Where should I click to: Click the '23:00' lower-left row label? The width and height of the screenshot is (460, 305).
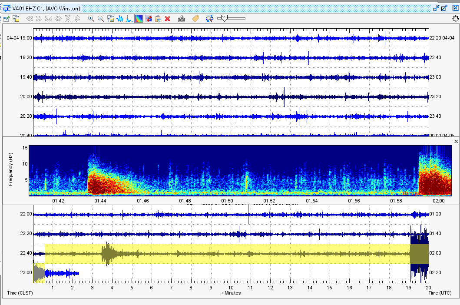coord(26,272)
